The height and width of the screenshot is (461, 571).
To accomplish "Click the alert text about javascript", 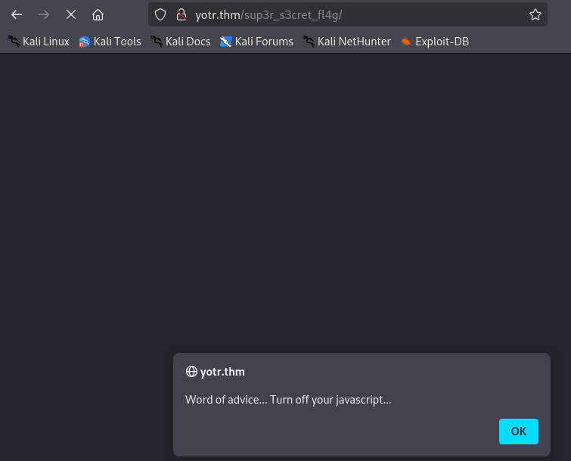I will point(288,400).
